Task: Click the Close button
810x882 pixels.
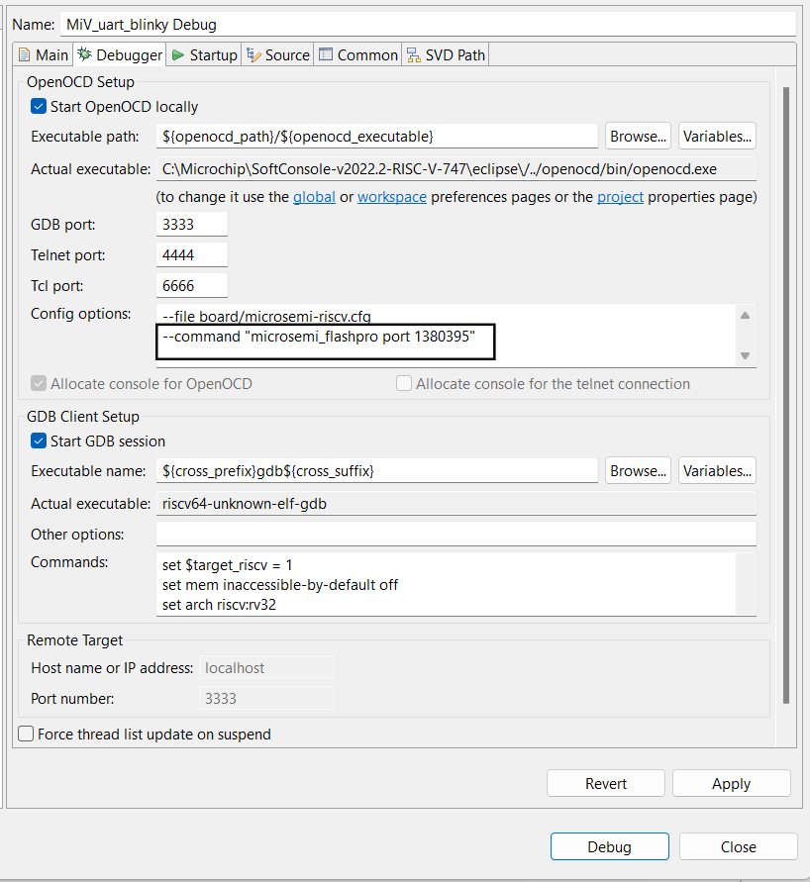Action: [x=739, y=846]
